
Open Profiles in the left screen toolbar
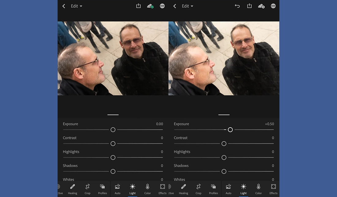click(x=102, y=188)
